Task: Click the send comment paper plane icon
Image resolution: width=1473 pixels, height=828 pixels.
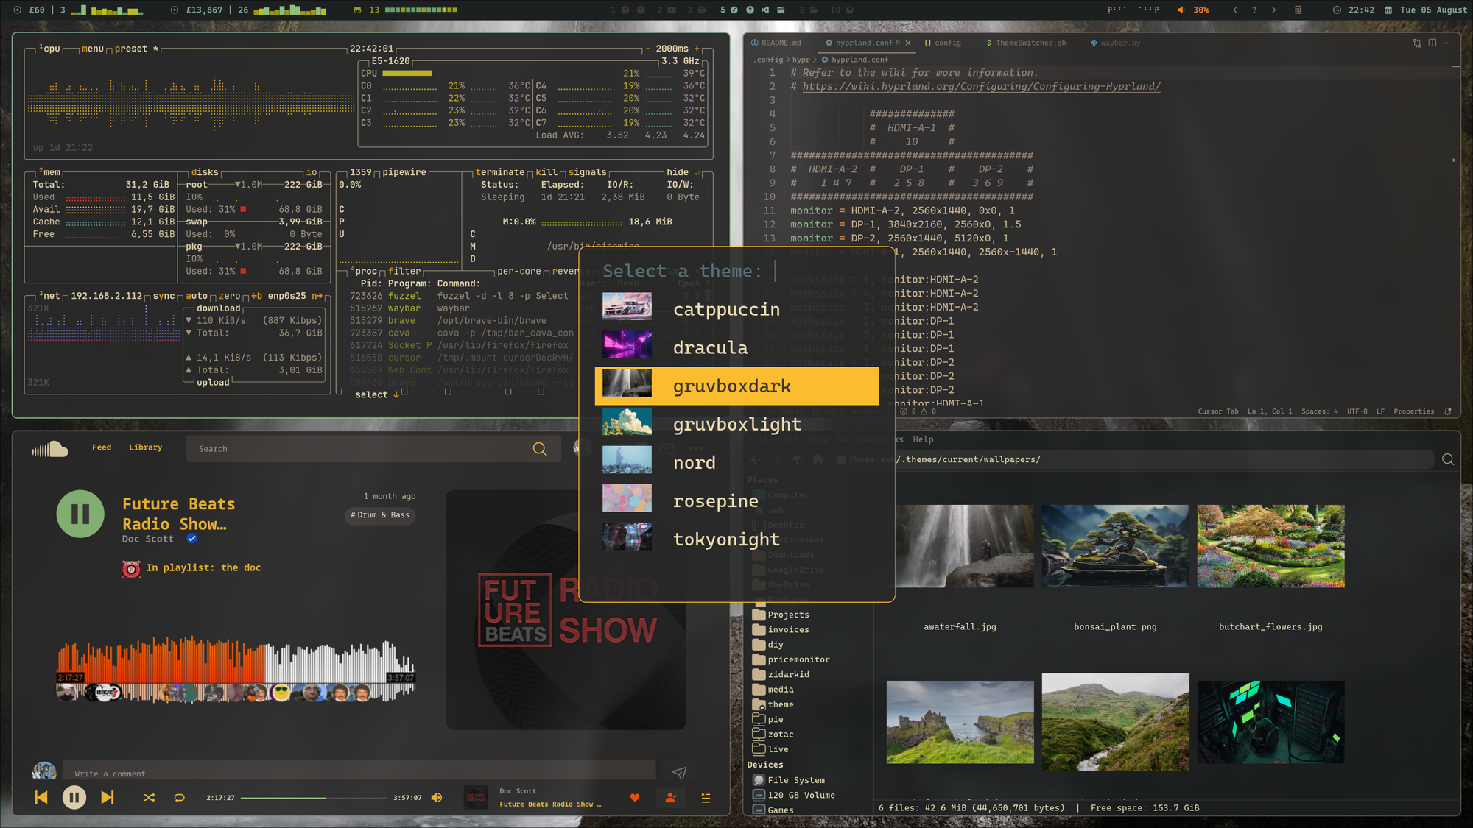Action: (679, 772)
